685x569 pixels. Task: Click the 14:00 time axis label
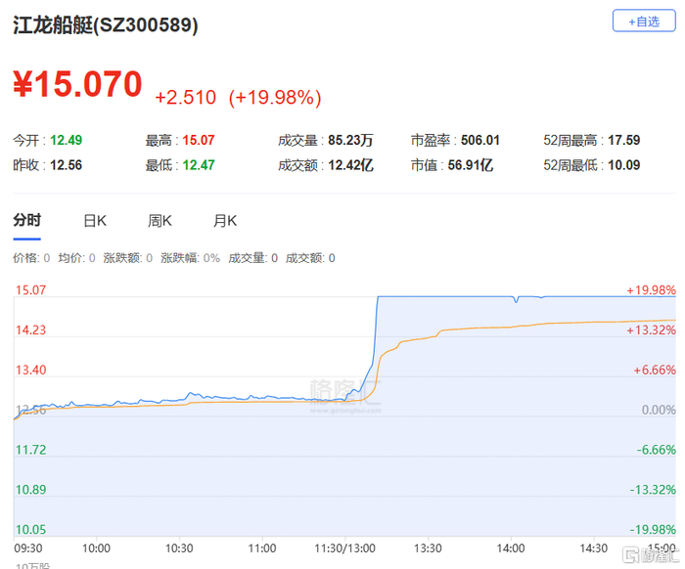click(511, 548)
